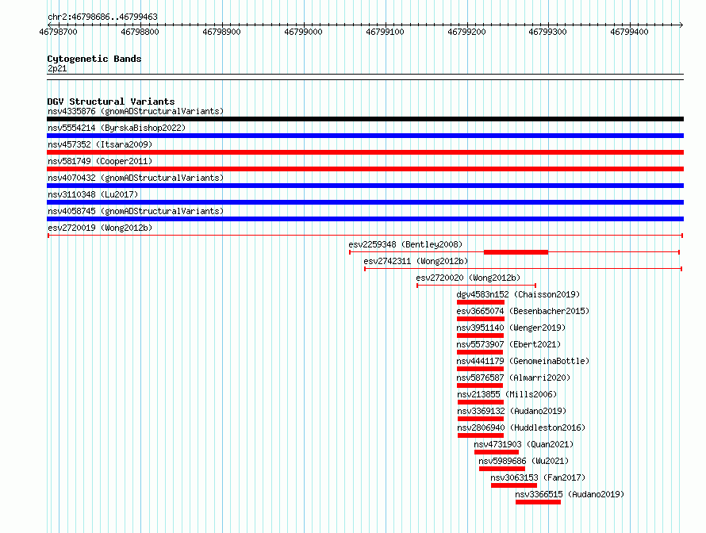
Task: Click the red bar under dgv4583n152
Action: point(481,302)
